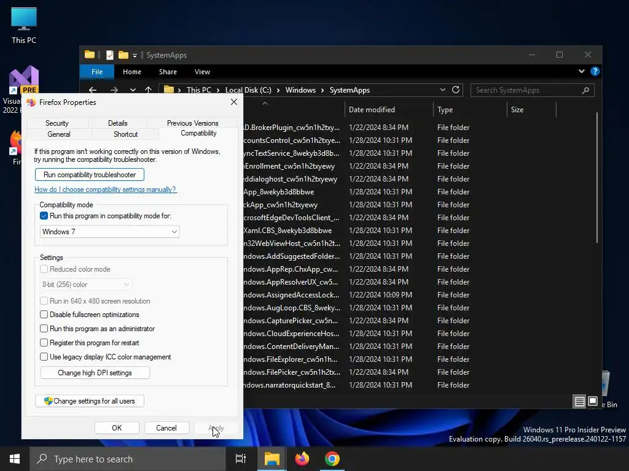Click the New folder quick access icon
Image resolution: width=629 pixels, height=471 pixels.
123,55
